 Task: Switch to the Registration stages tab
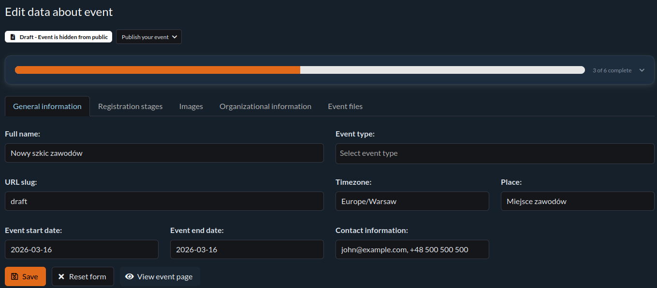click(x=130, y=106)
